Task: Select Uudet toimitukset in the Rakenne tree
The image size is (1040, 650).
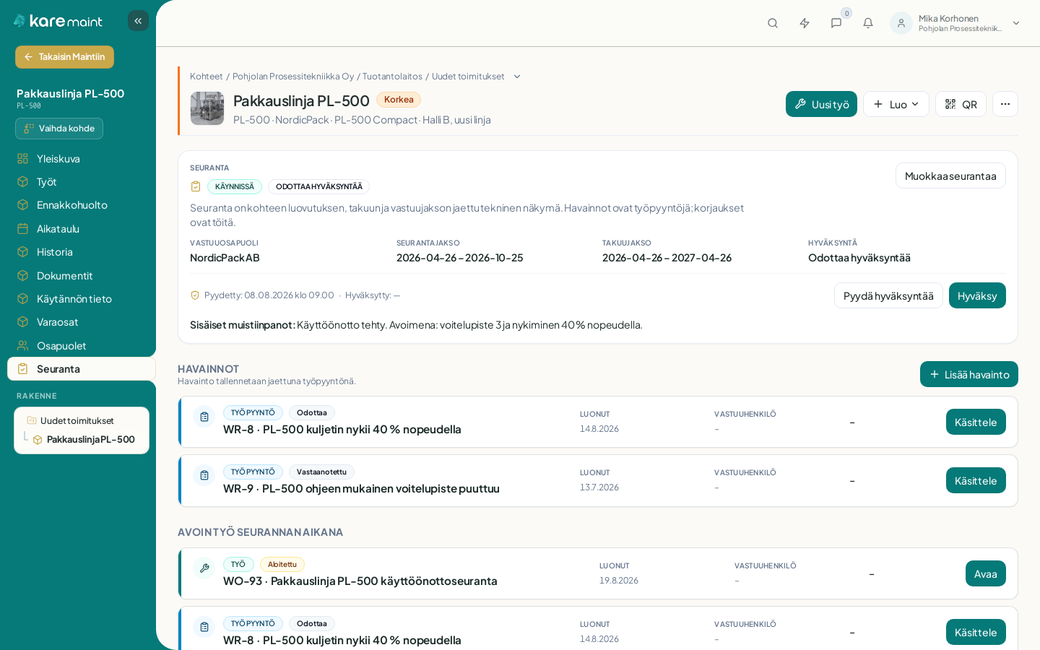Action: click(x=77, y=420)
